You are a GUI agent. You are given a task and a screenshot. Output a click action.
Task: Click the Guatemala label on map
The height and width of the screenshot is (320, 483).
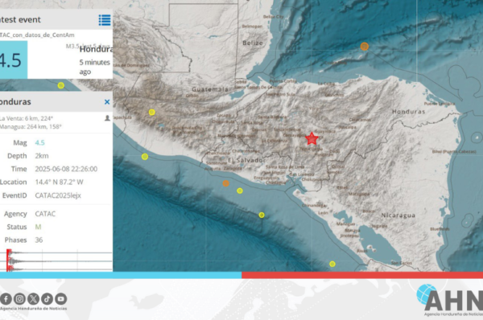pos(210,89)
